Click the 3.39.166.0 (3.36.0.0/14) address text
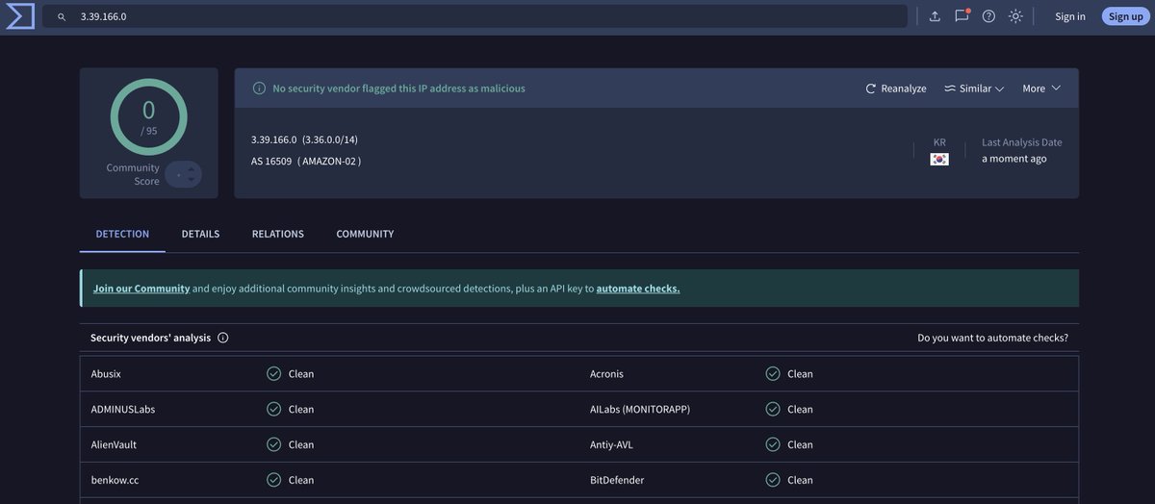Screen dimensions: 1155x504 pos(304,139)
